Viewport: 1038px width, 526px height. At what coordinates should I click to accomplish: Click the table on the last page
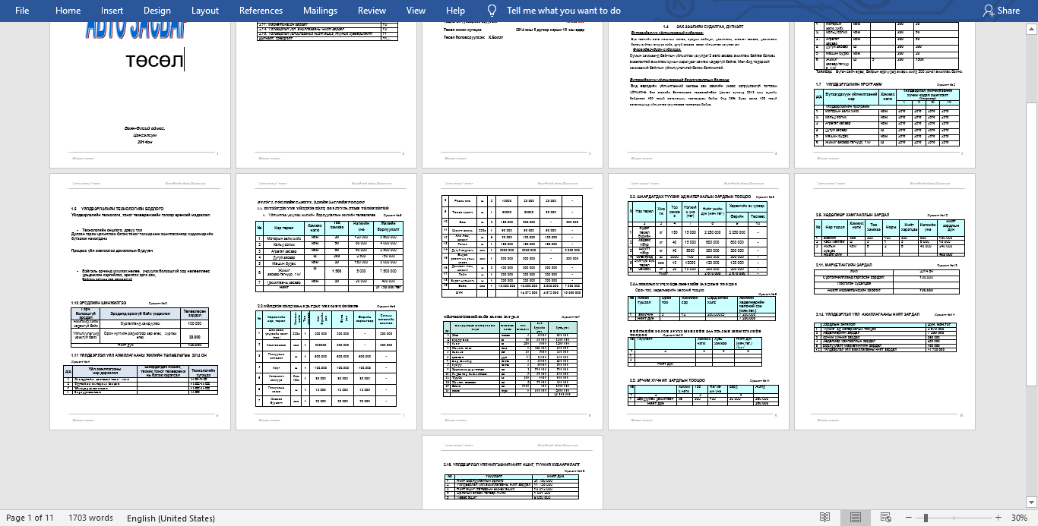[x=511, y=486]
